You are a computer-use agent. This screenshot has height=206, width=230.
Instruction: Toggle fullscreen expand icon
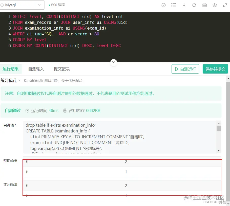tap(225, 5)
